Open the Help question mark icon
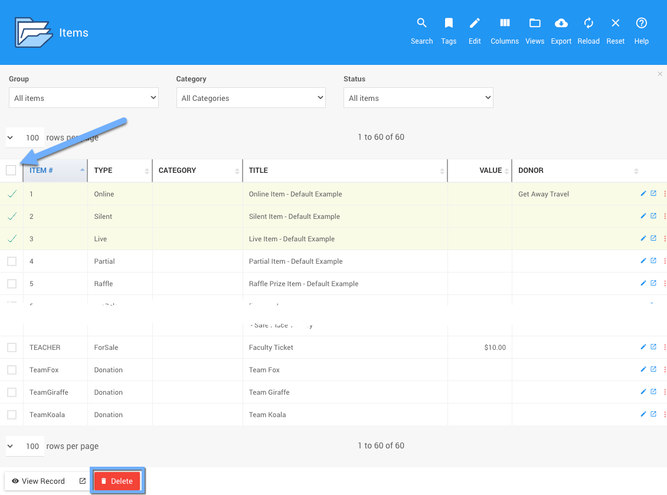This screenshot has width=667, height=495. 641,24
